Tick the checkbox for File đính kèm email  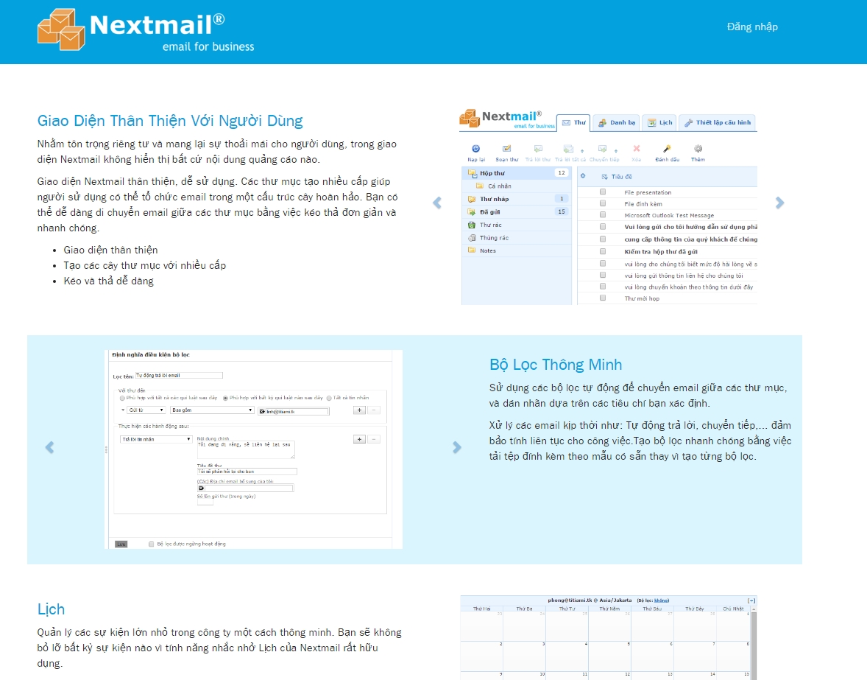603,203
